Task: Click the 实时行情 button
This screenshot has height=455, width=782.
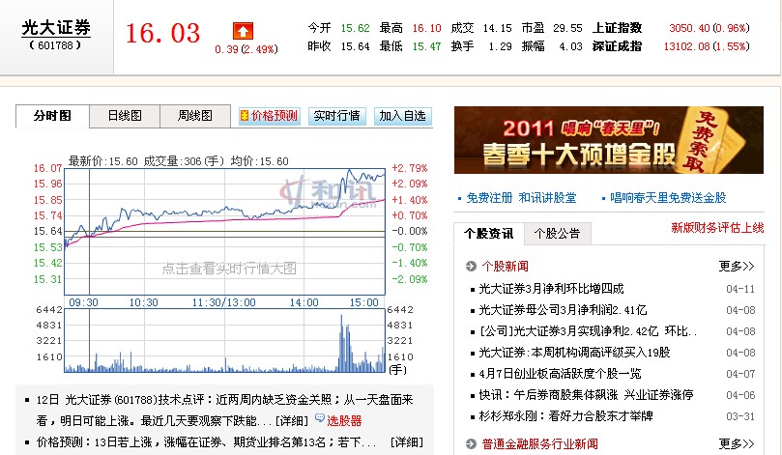Action: (x=337, y=116)
